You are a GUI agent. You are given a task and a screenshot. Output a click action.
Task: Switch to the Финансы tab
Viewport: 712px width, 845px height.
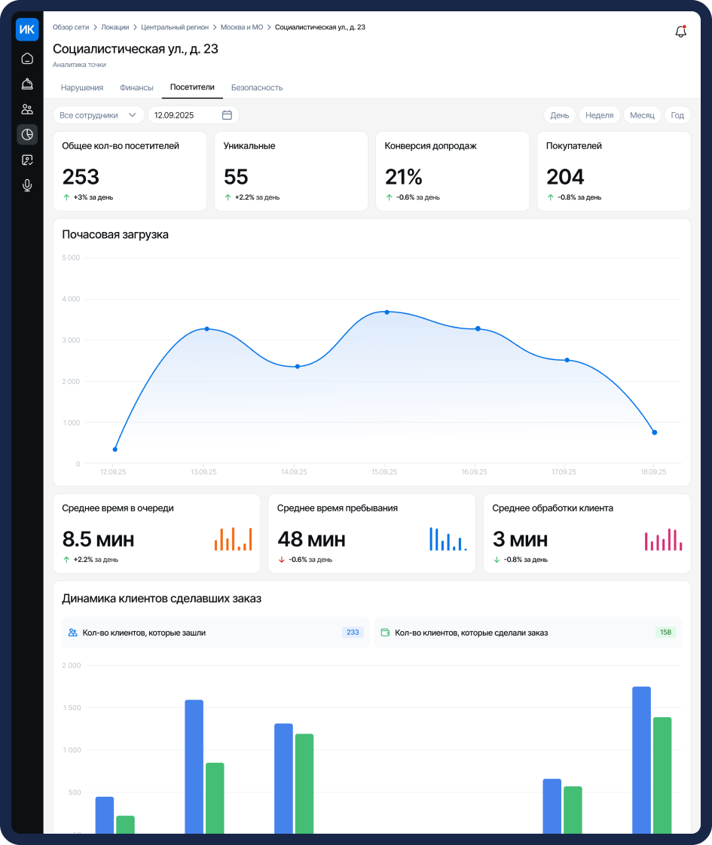136,87
